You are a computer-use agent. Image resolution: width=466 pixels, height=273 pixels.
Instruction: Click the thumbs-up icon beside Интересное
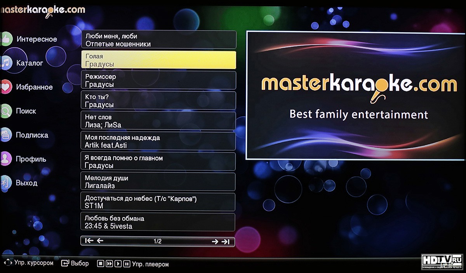6,38
